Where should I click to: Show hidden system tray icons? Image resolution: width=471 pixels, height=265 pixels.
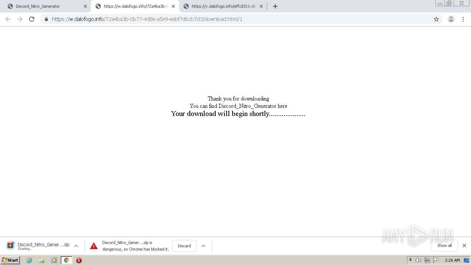pyautogui.click(x=411, y=260)
